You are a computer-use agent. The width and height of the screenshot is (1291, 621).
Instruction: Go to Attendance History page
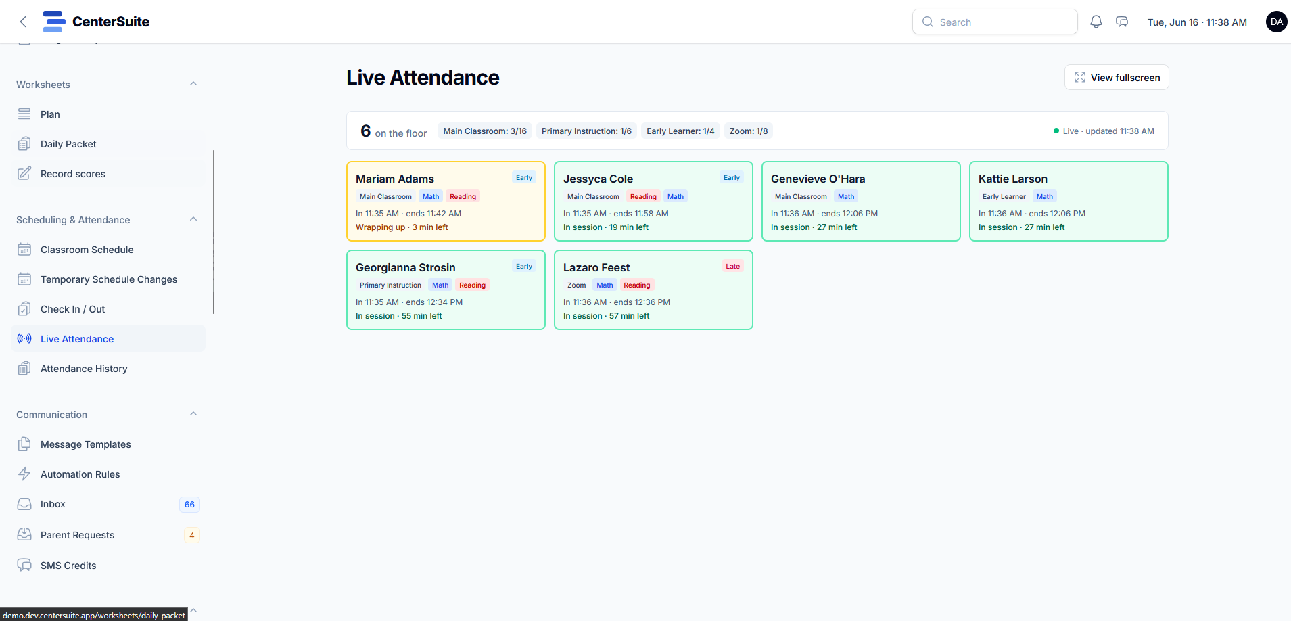click(108, 369)
